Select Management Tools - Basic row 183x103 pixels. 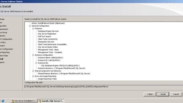[x=48, y=50]
